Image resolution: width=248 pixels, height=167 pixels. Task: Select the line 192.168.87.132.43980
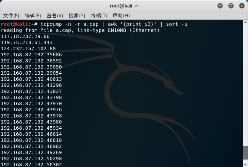(31, 122)
